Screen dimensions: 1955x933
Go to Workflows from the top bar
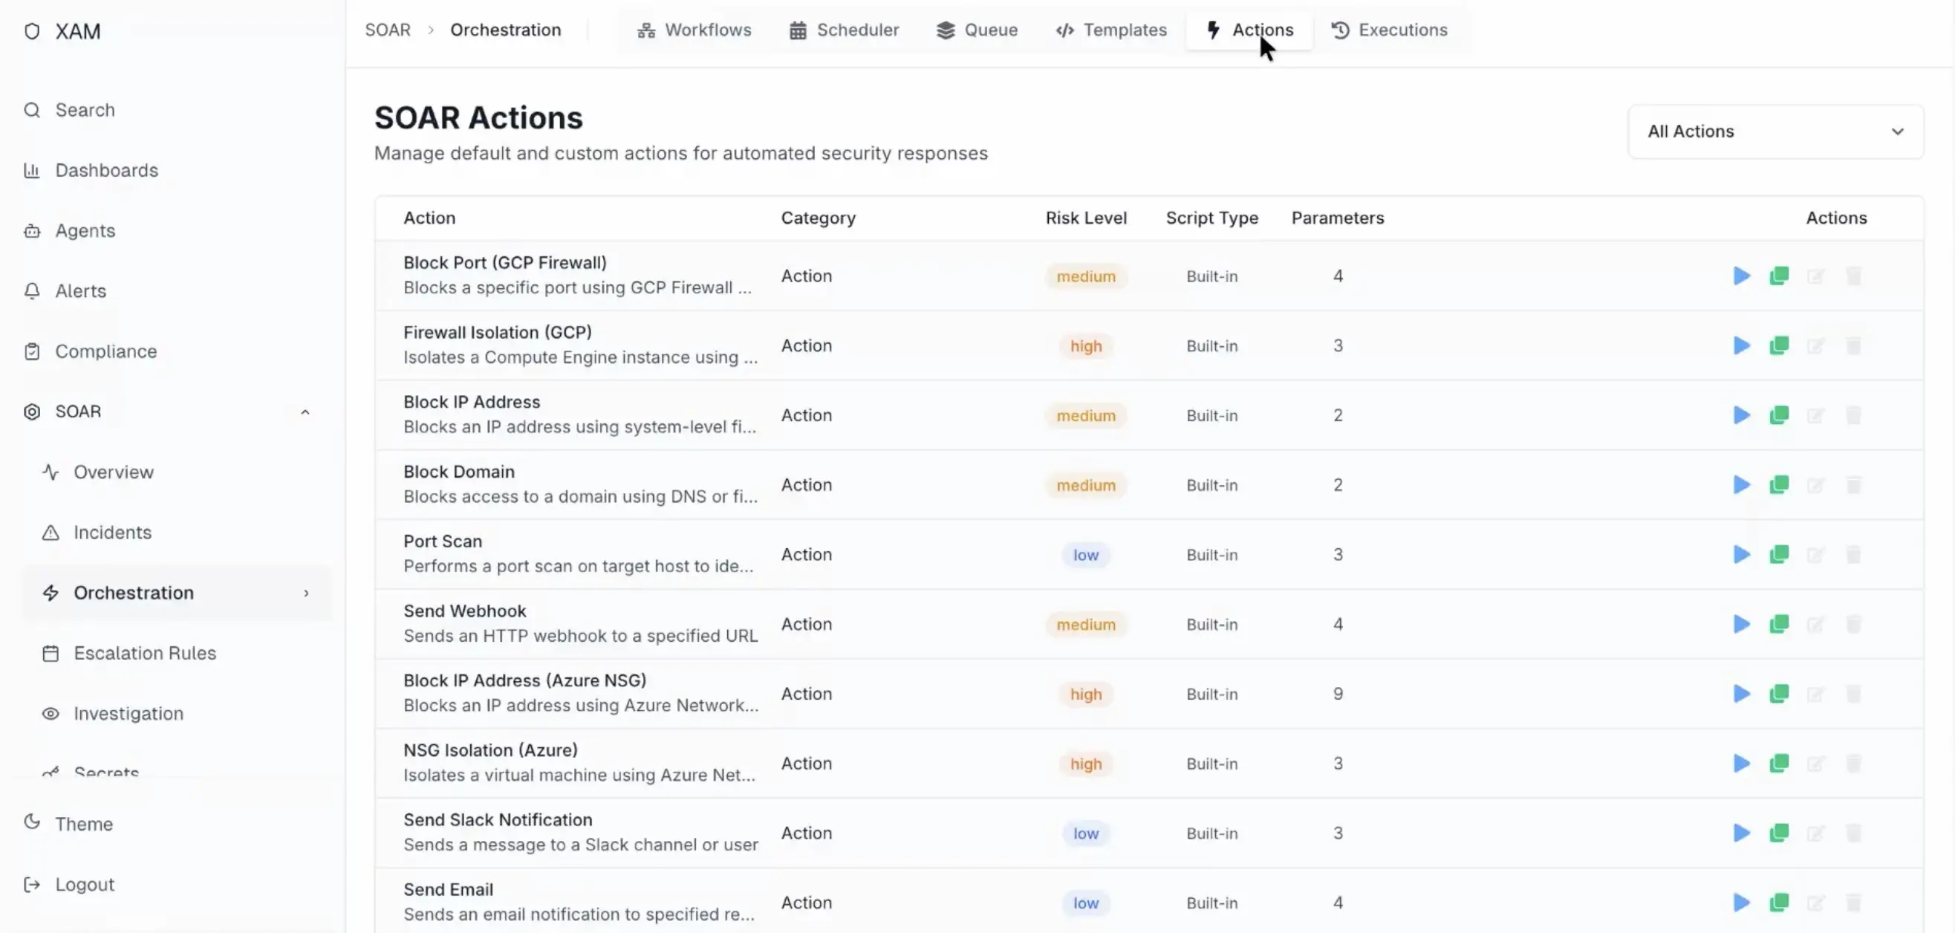693,30
